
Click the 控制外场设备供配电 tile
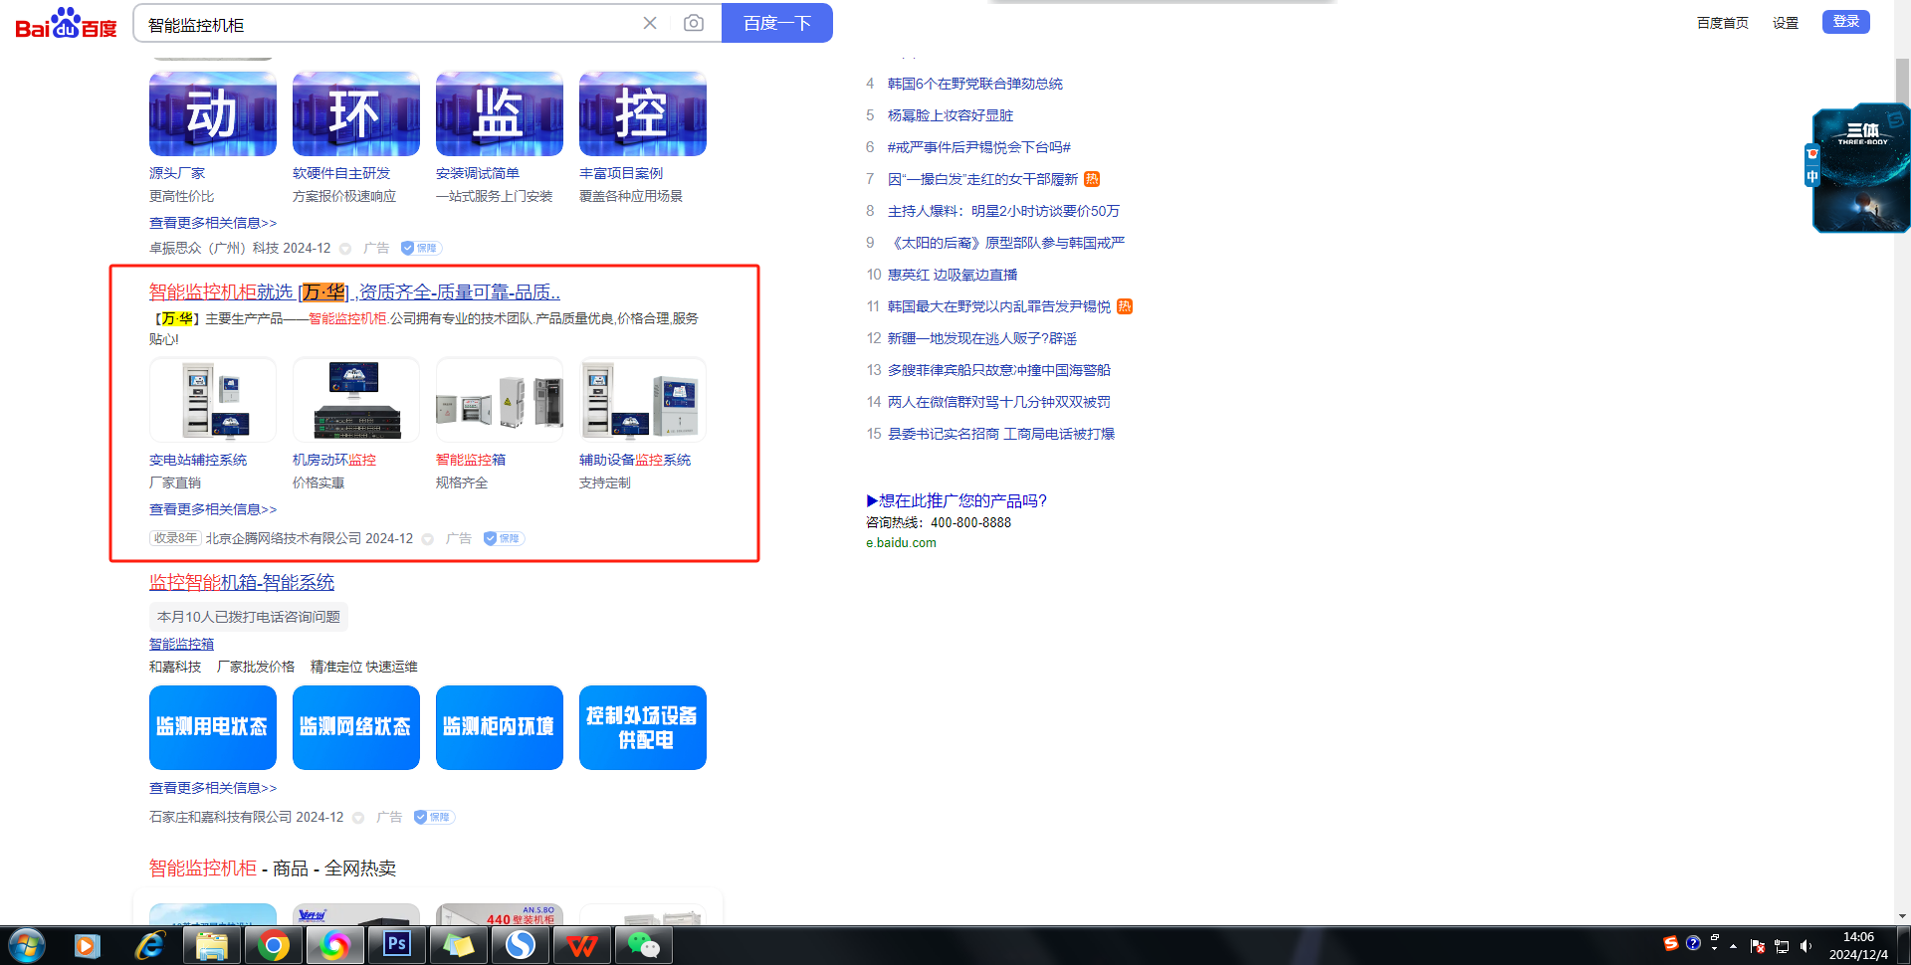(x=643, y=727)
